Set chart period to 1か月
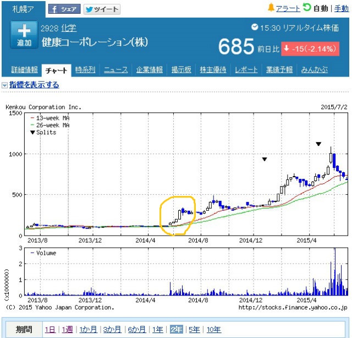The image size is (352, 338). (x=89, y=330)
